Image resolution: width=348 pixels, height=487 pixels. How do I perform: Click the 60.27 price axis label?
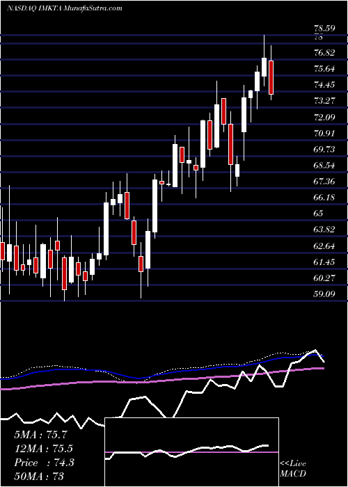[x=324, y=278]
